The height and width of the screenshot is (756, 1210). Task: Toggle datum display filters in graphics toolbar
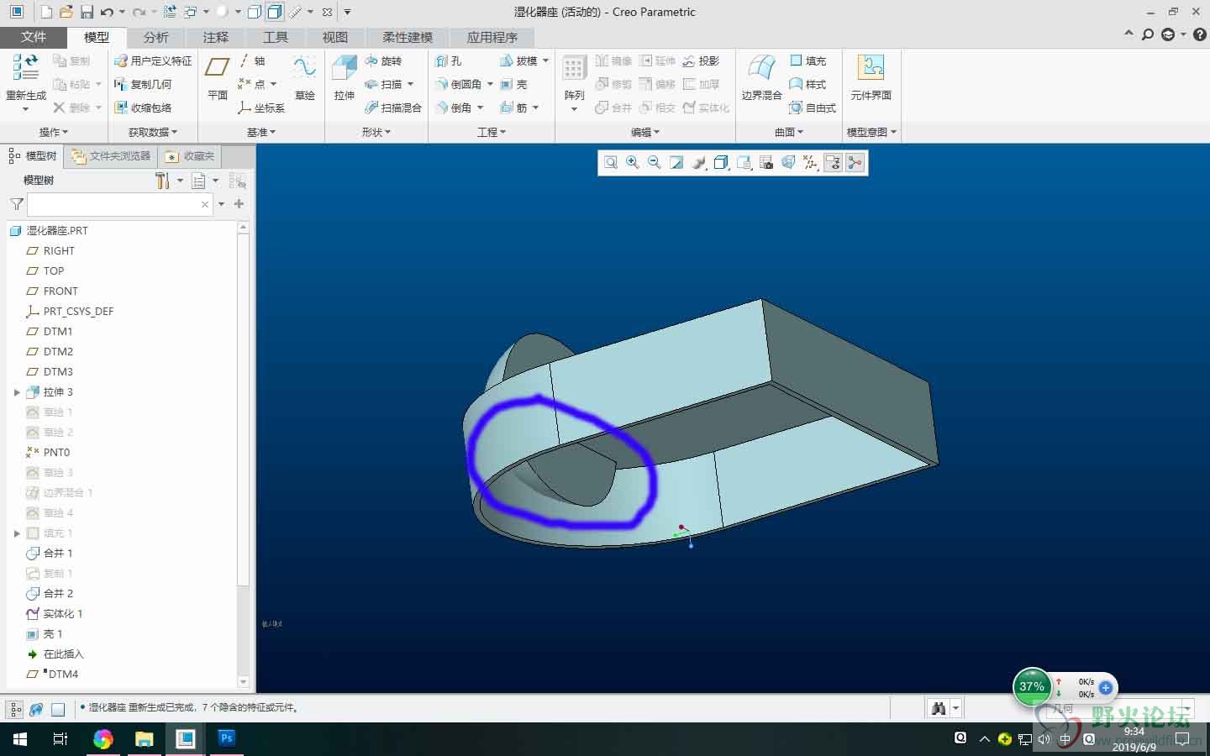810,163
